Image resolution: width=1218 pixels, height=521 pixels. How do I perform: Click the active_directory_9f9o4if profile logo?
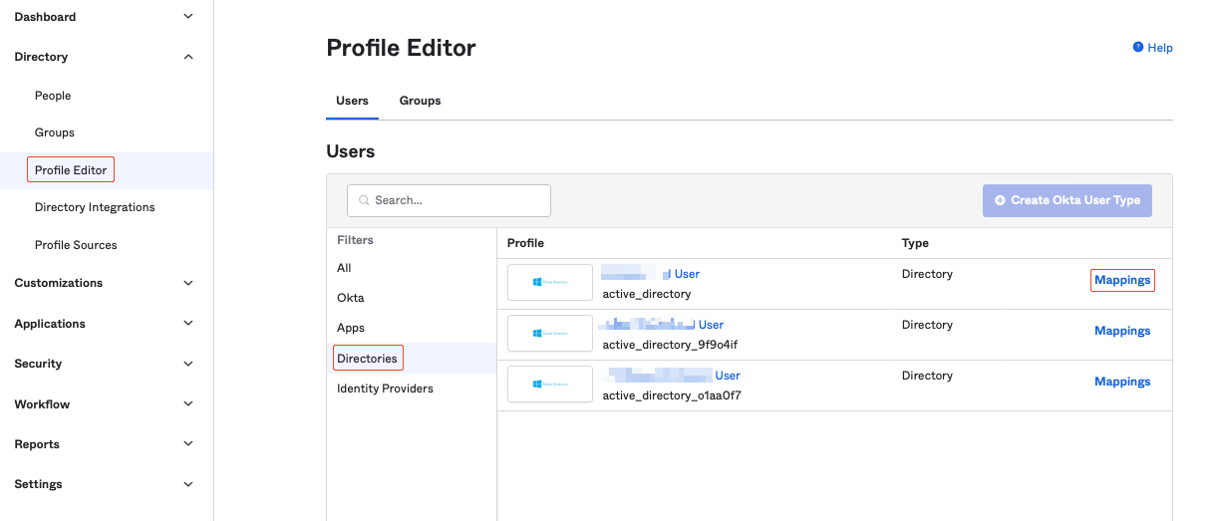pyautogui.click(x=550, y=333)
